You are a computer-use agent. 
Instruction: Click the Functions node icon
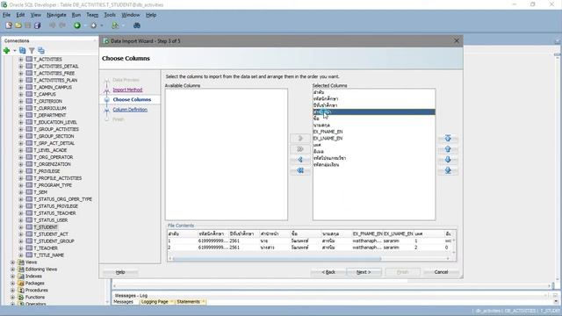pos(21,297)
